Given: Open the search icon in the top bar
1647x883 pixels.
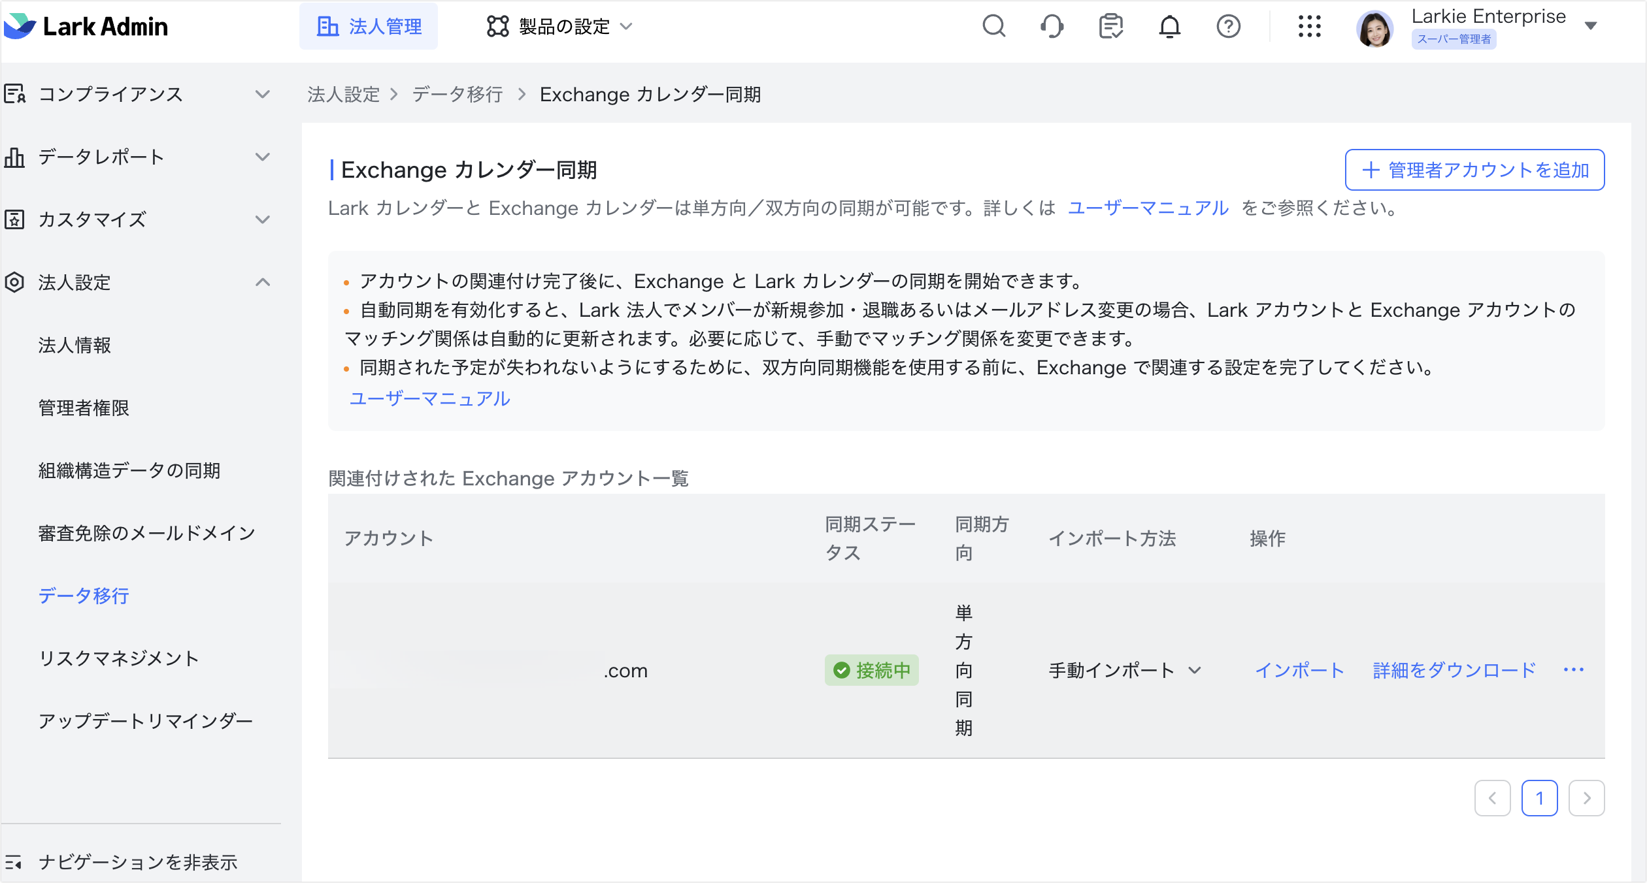Looking at the screenshot, I should [x=994, y=27].
